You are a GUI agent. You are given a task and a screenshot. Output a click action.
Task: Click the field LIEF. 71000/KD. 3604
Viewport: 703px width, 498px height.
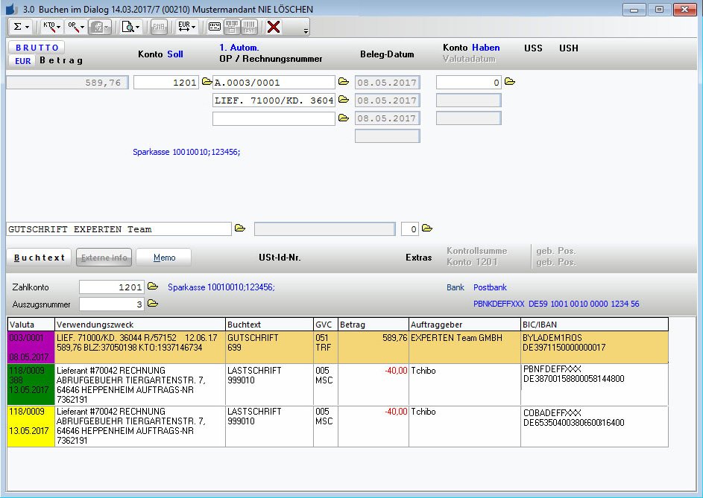pyautogui.click(x=274, y=100)
